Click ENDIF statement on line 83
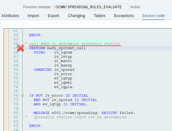The height and width of the screenshot is (131, 172). pos(36,126)
